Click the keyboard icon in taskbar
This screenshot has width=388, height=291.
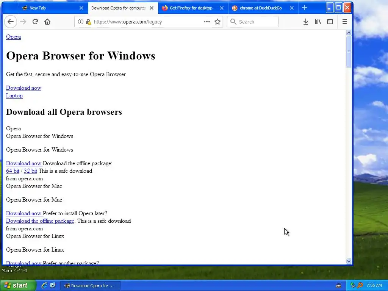pos(339,286)
